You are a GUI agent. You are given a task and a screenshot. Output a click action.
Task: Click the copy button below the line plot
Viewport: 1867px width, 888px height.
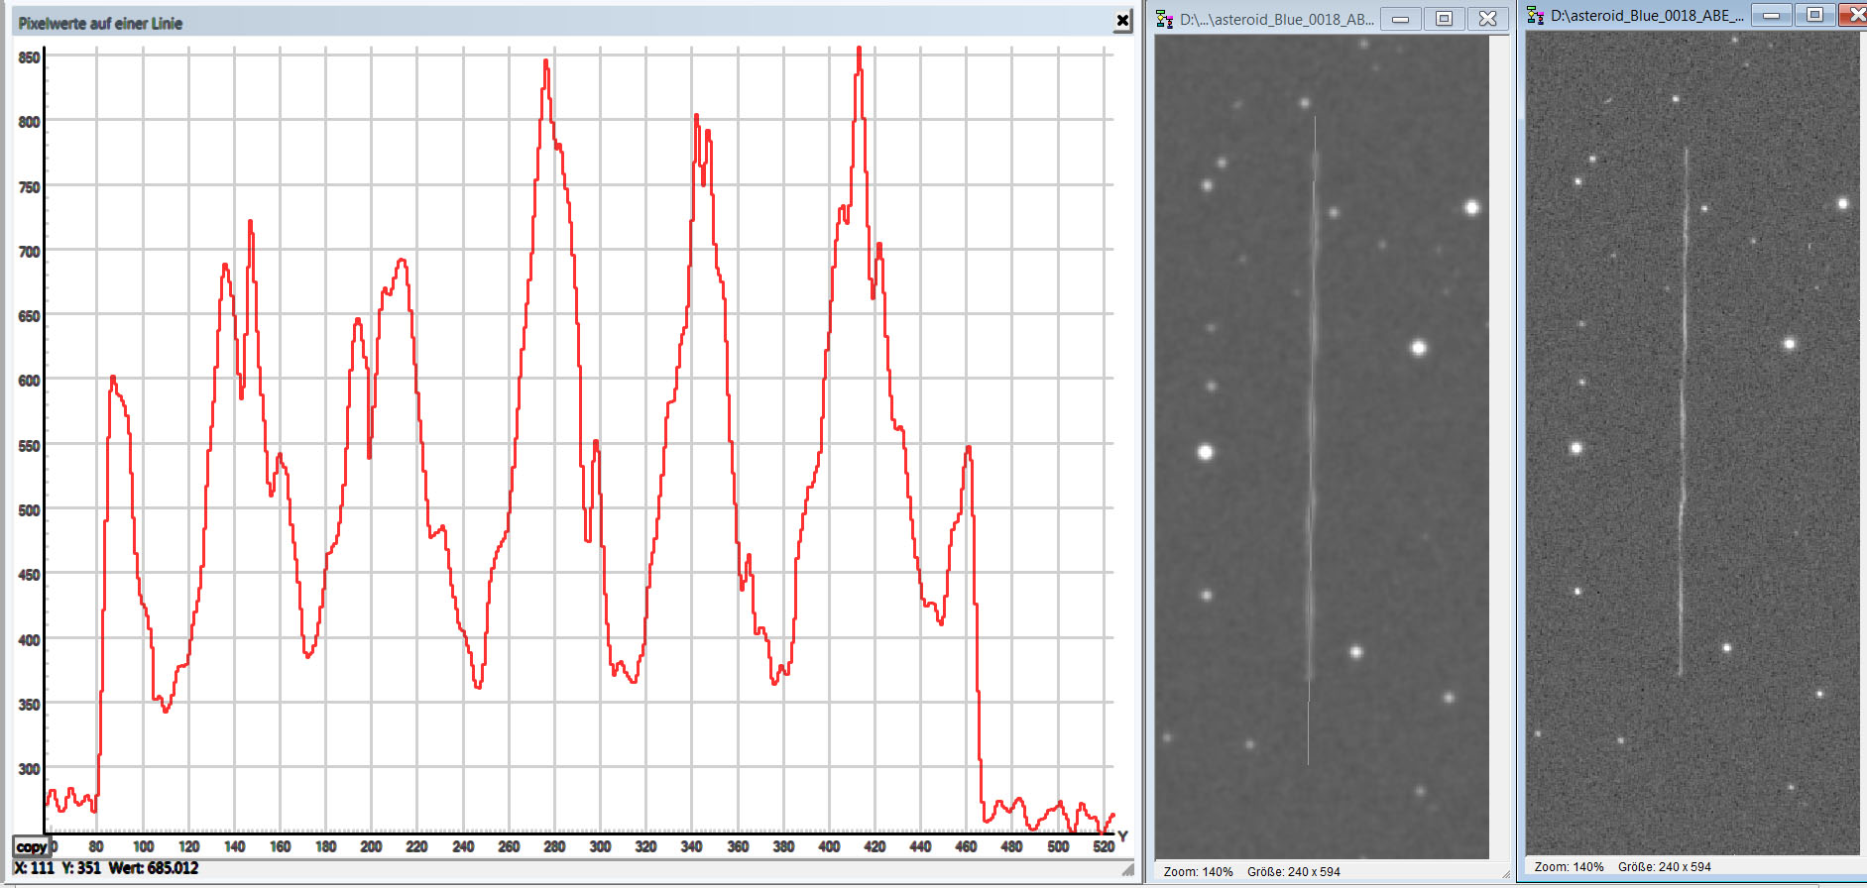[31, 846]
